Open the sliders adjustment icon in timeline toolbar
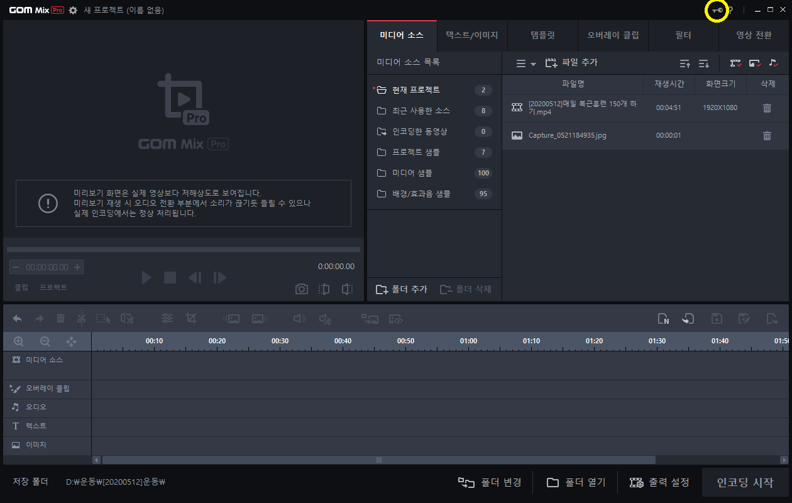 click(167, 319)
